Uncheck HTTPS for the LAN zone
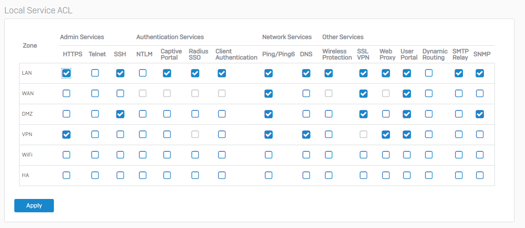525x228 pixels. pyautogui.click(x=67, y=73)
